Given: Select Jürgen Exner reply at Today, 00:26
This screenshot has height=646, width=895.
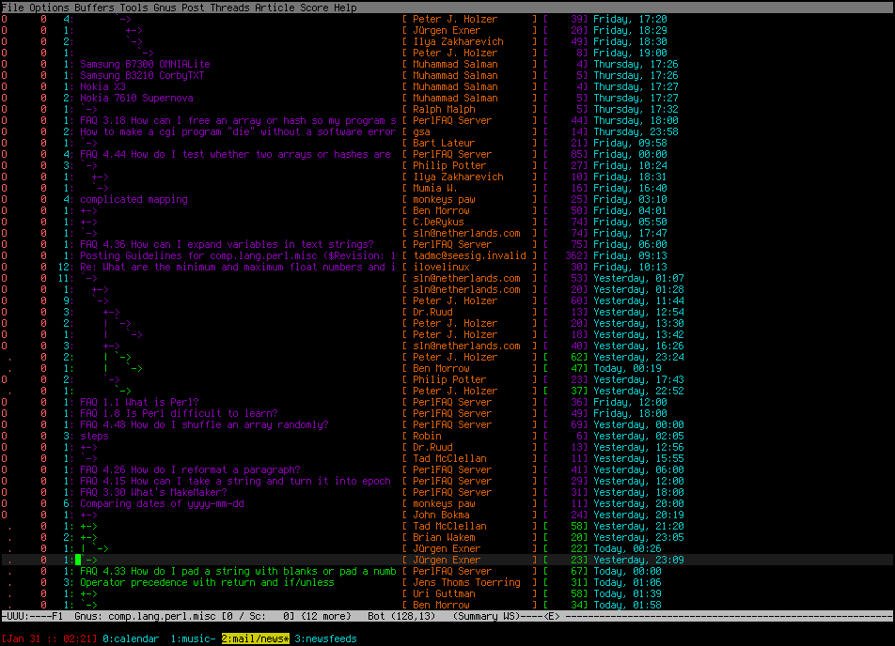Looking at the screenshot, I should [x=447, y=548].
